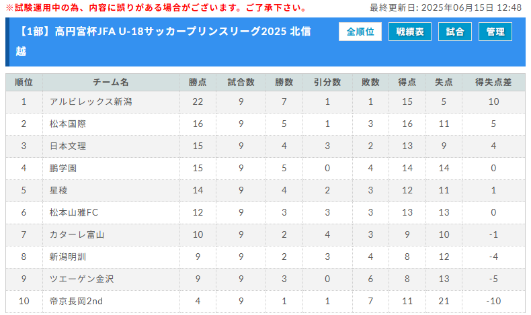Click the 順位 column header
531x315 pixels.
[x=24, y=82]
